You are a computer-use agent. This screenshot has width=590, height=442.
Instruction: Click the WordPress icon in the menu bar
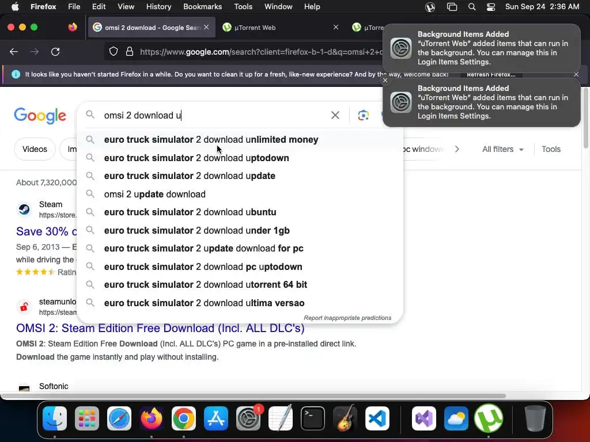(430, 7)
